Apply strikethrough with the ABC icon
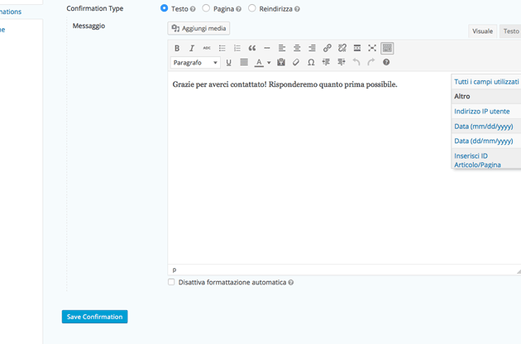Viewport: 521px width, 344px height. 207,48
